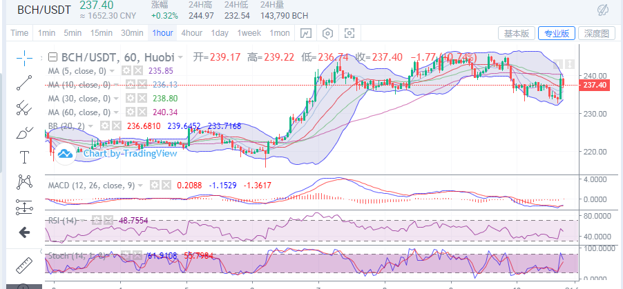
Task: Select the crosshair cursor tool
Action: tap(25, 57)
